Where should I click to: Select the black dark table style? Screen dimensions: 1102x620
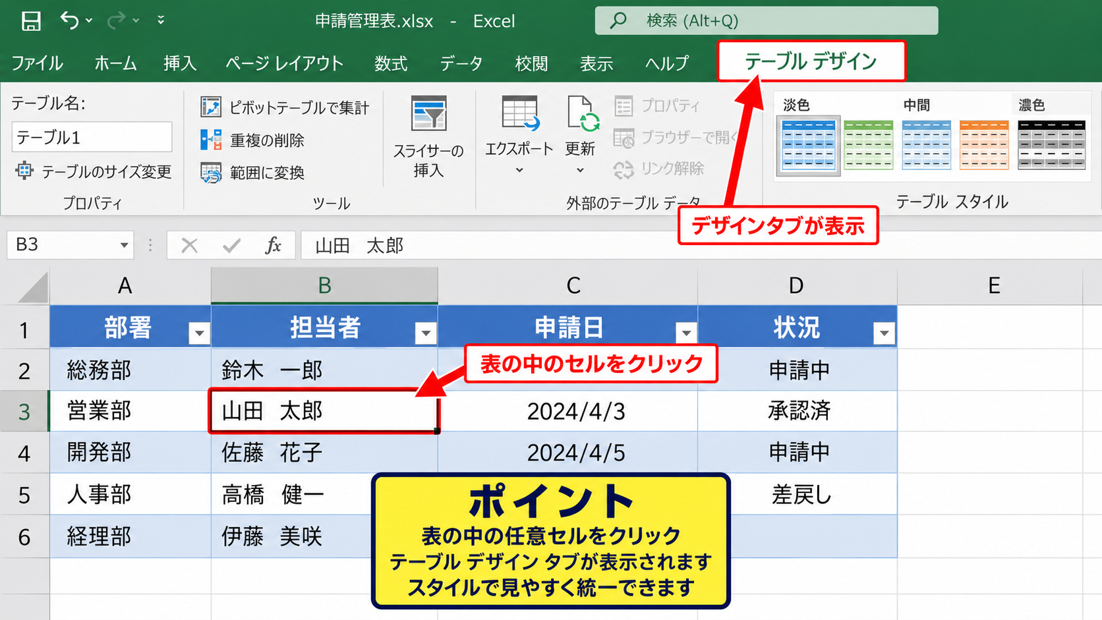click(x=1051, y=146)
